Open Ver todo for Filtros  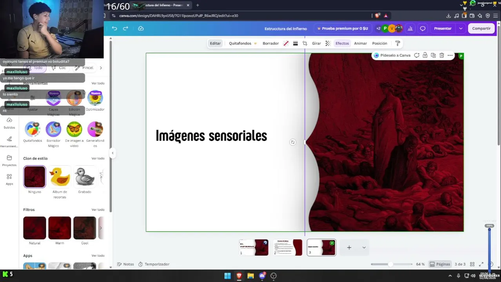(x=98, y=210)
